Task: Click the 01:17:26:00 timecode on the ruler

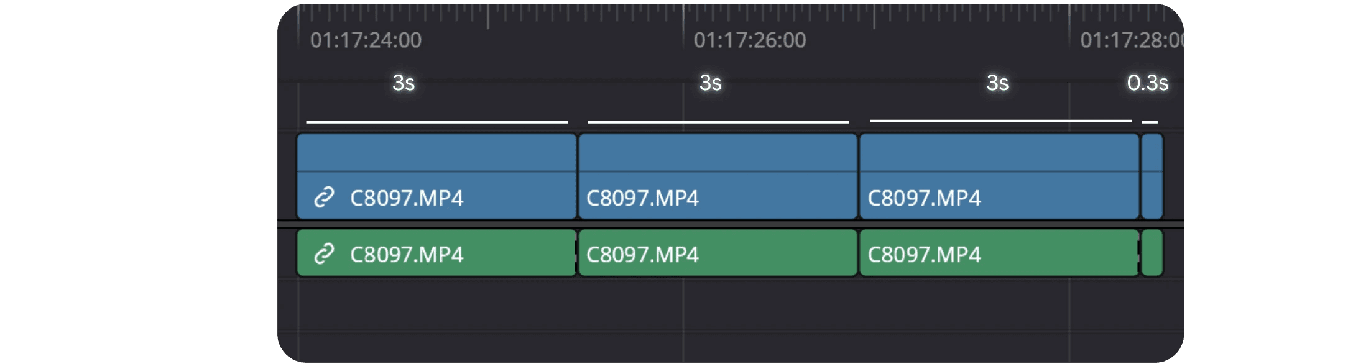Action: 751,42
